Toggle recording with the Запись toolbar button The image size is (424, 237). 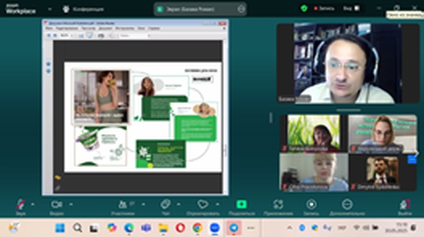pos(311,204)
